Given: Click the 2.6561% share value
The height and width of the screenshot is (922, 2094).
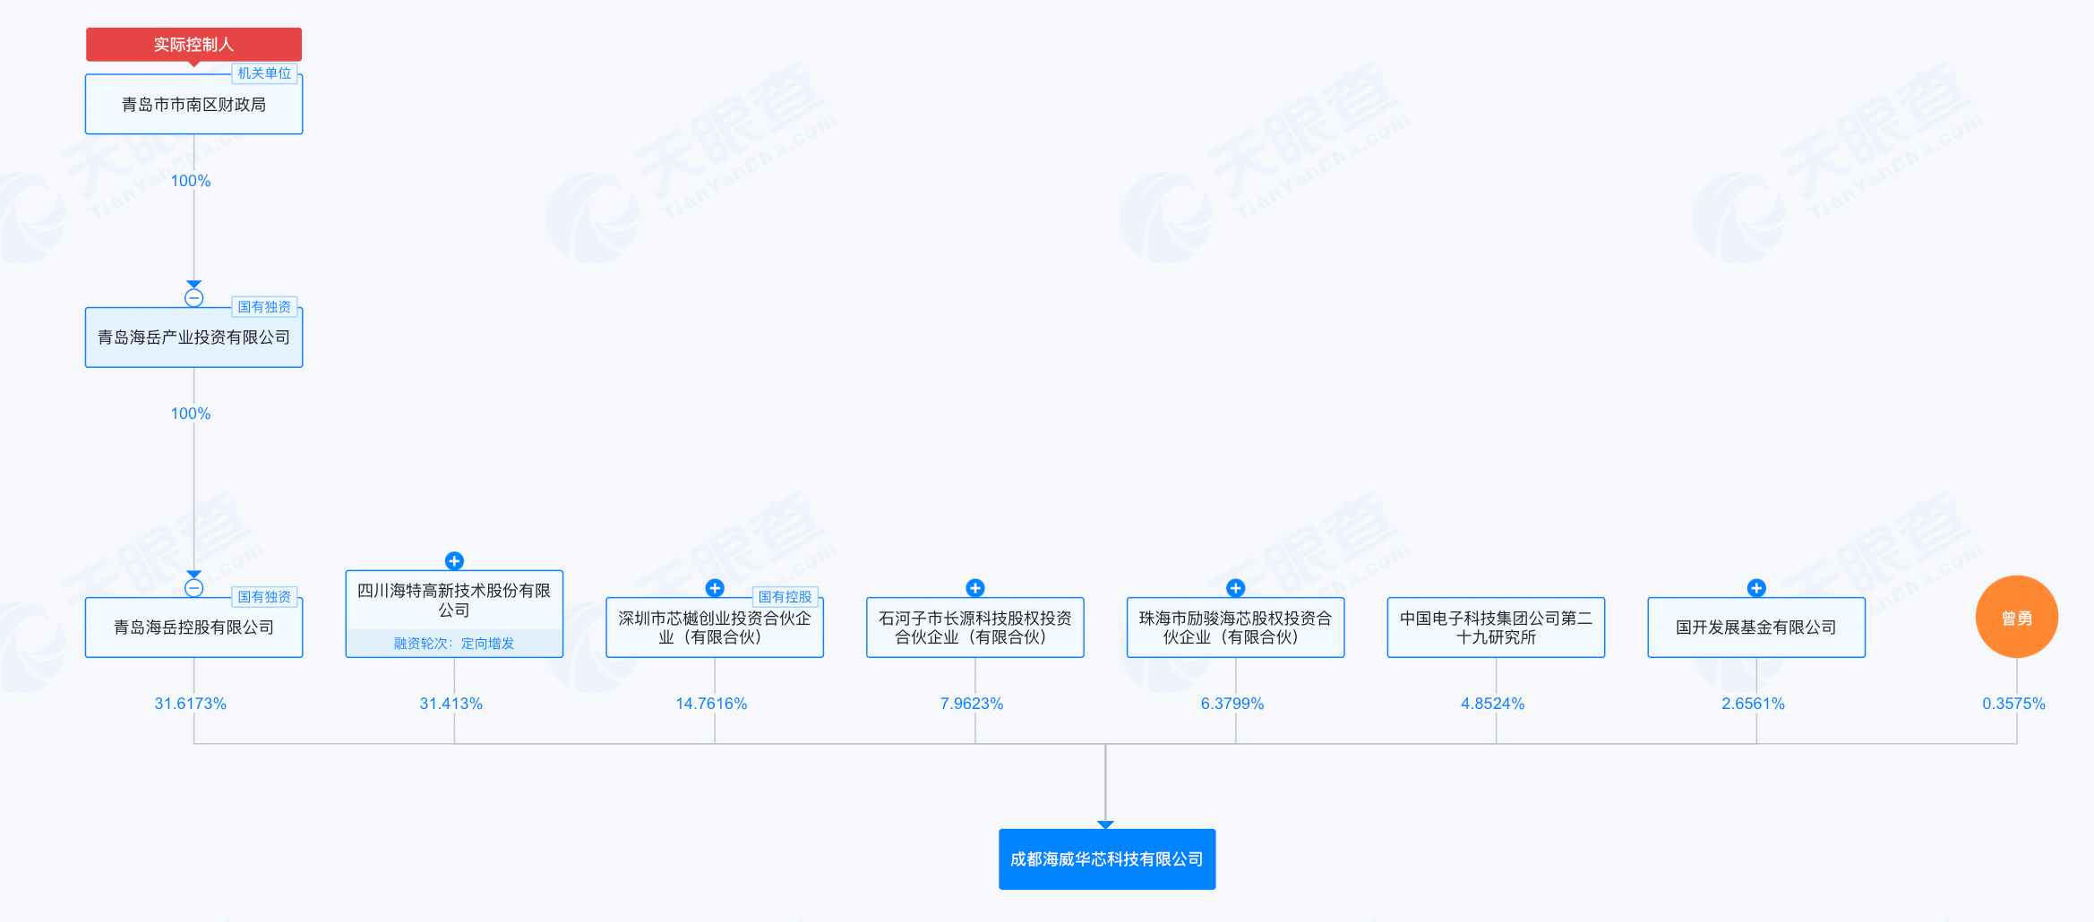Looking at the screenshot, I should coord(1754,704).
